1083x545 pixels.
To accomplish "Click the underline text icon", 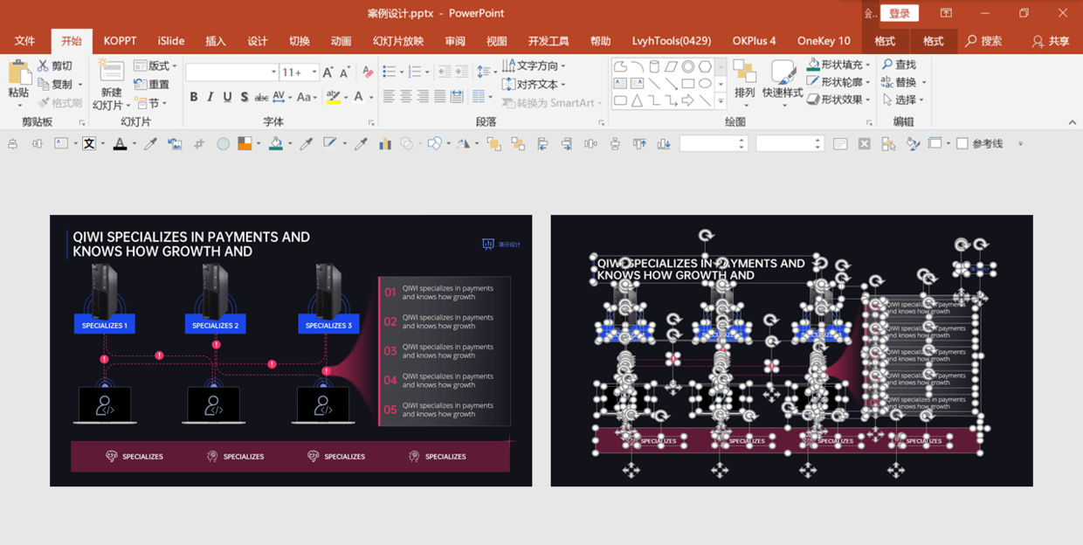I will [x=227, y=97].
